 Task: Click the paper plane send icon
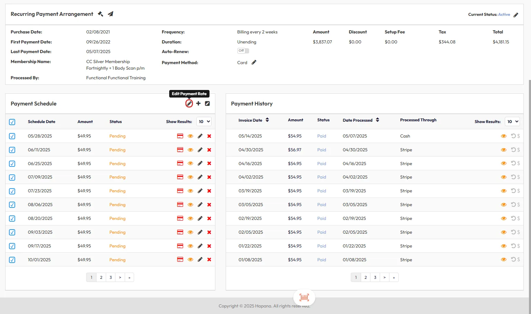(x=111, y=14)
